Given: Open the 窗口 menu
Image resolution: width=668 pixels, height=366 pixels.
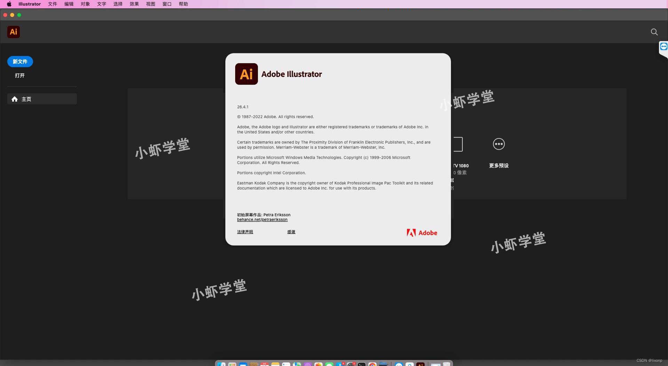Looking at the screenshot, I should click(x=167, y=4).
